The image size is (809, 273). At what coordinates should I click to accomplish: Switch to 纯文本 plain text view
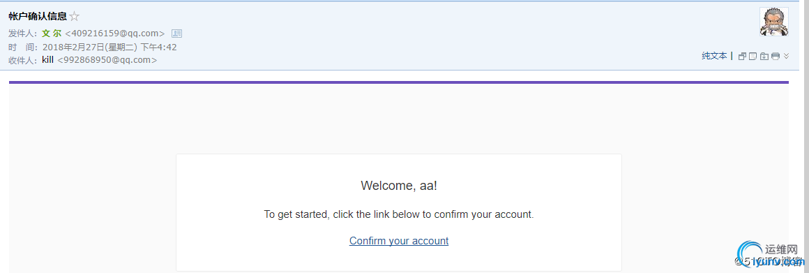714,56
